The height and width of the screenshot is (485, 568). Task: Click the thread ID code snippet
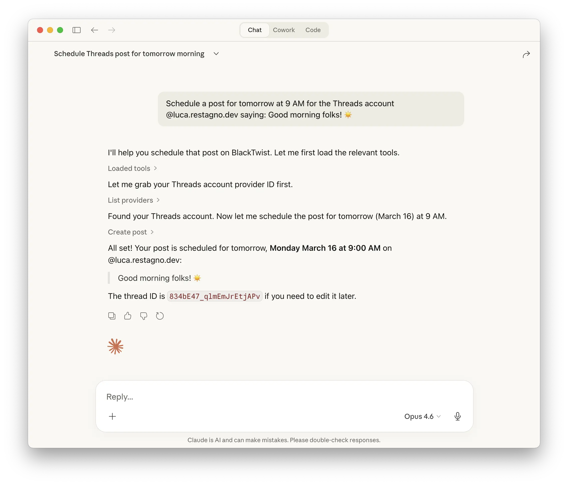[x=215, y=296]
